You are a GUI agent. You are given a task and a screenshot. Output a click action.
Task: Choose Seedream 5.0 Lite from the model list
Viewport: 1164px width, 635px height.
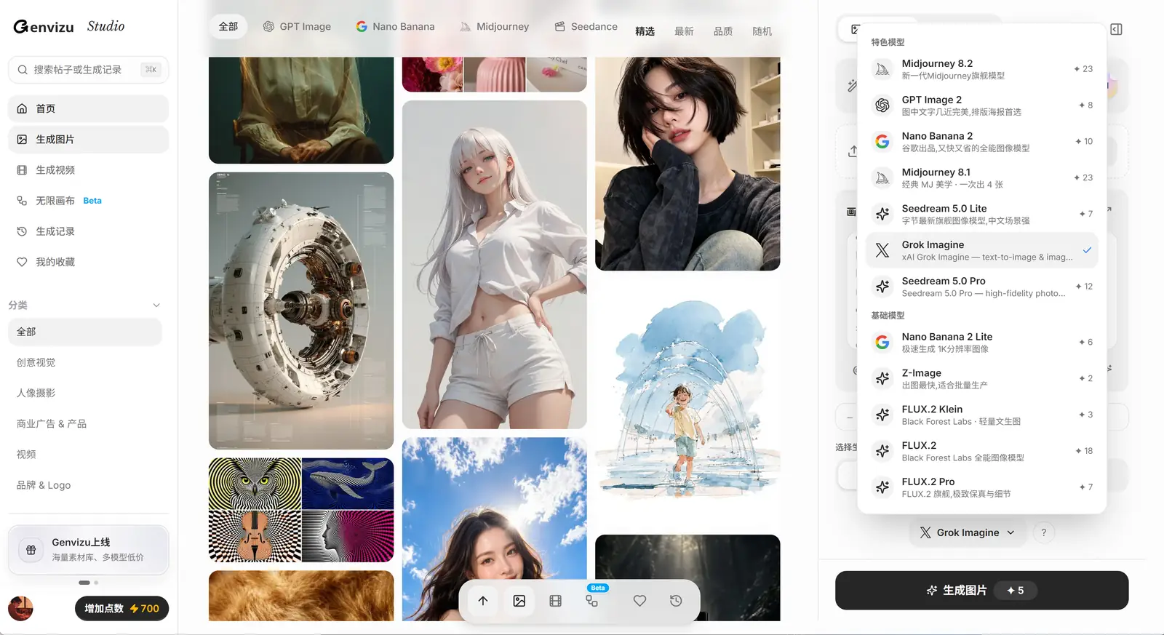[x=982, y=214]
